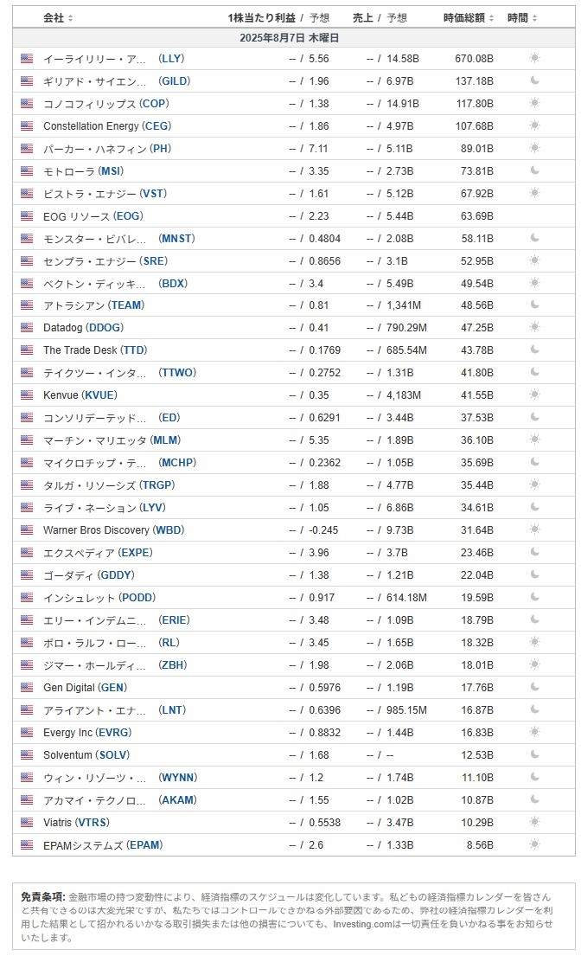Open the EOG ticker link
This screenshot has width=581, height=956.
coord(129,215)
